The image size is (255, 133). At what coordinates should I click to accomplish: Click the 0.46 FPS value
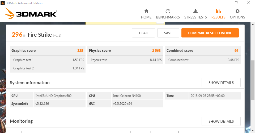(x=233, y=60)
